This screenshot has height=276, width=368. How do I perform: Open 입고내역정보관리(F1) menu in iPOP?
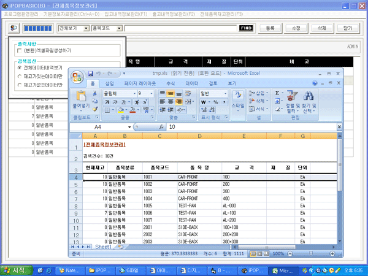coord(126,14)
